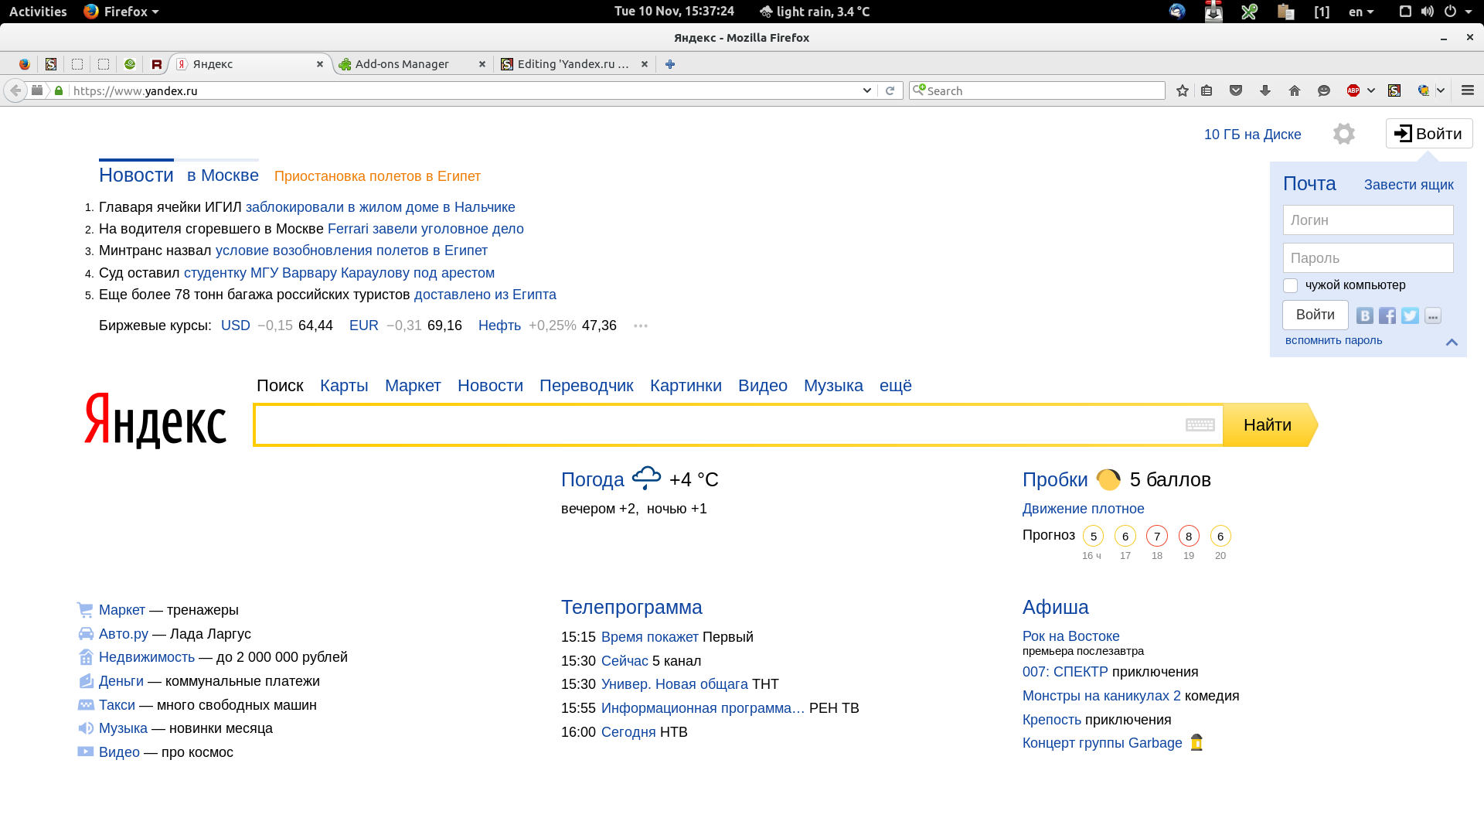Tick the 'чужой компьютер' checkbox
Image resolution: width=1484 pixels, height=835 pixels.
click(1291, 285)
